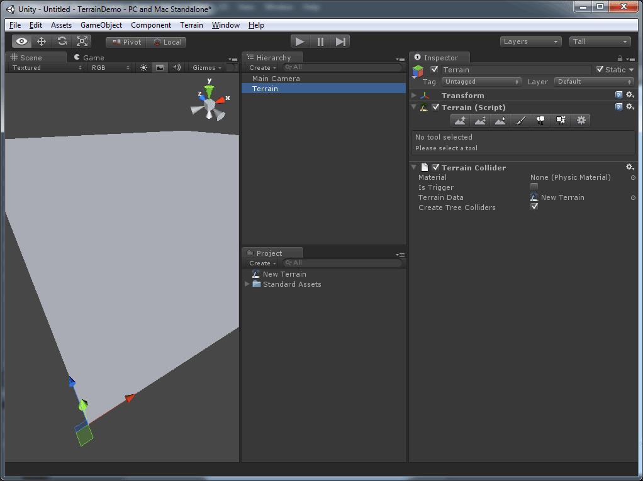Screen dimensions: 643x481
Task: Select the Paint Details tool
Action: 561,120
